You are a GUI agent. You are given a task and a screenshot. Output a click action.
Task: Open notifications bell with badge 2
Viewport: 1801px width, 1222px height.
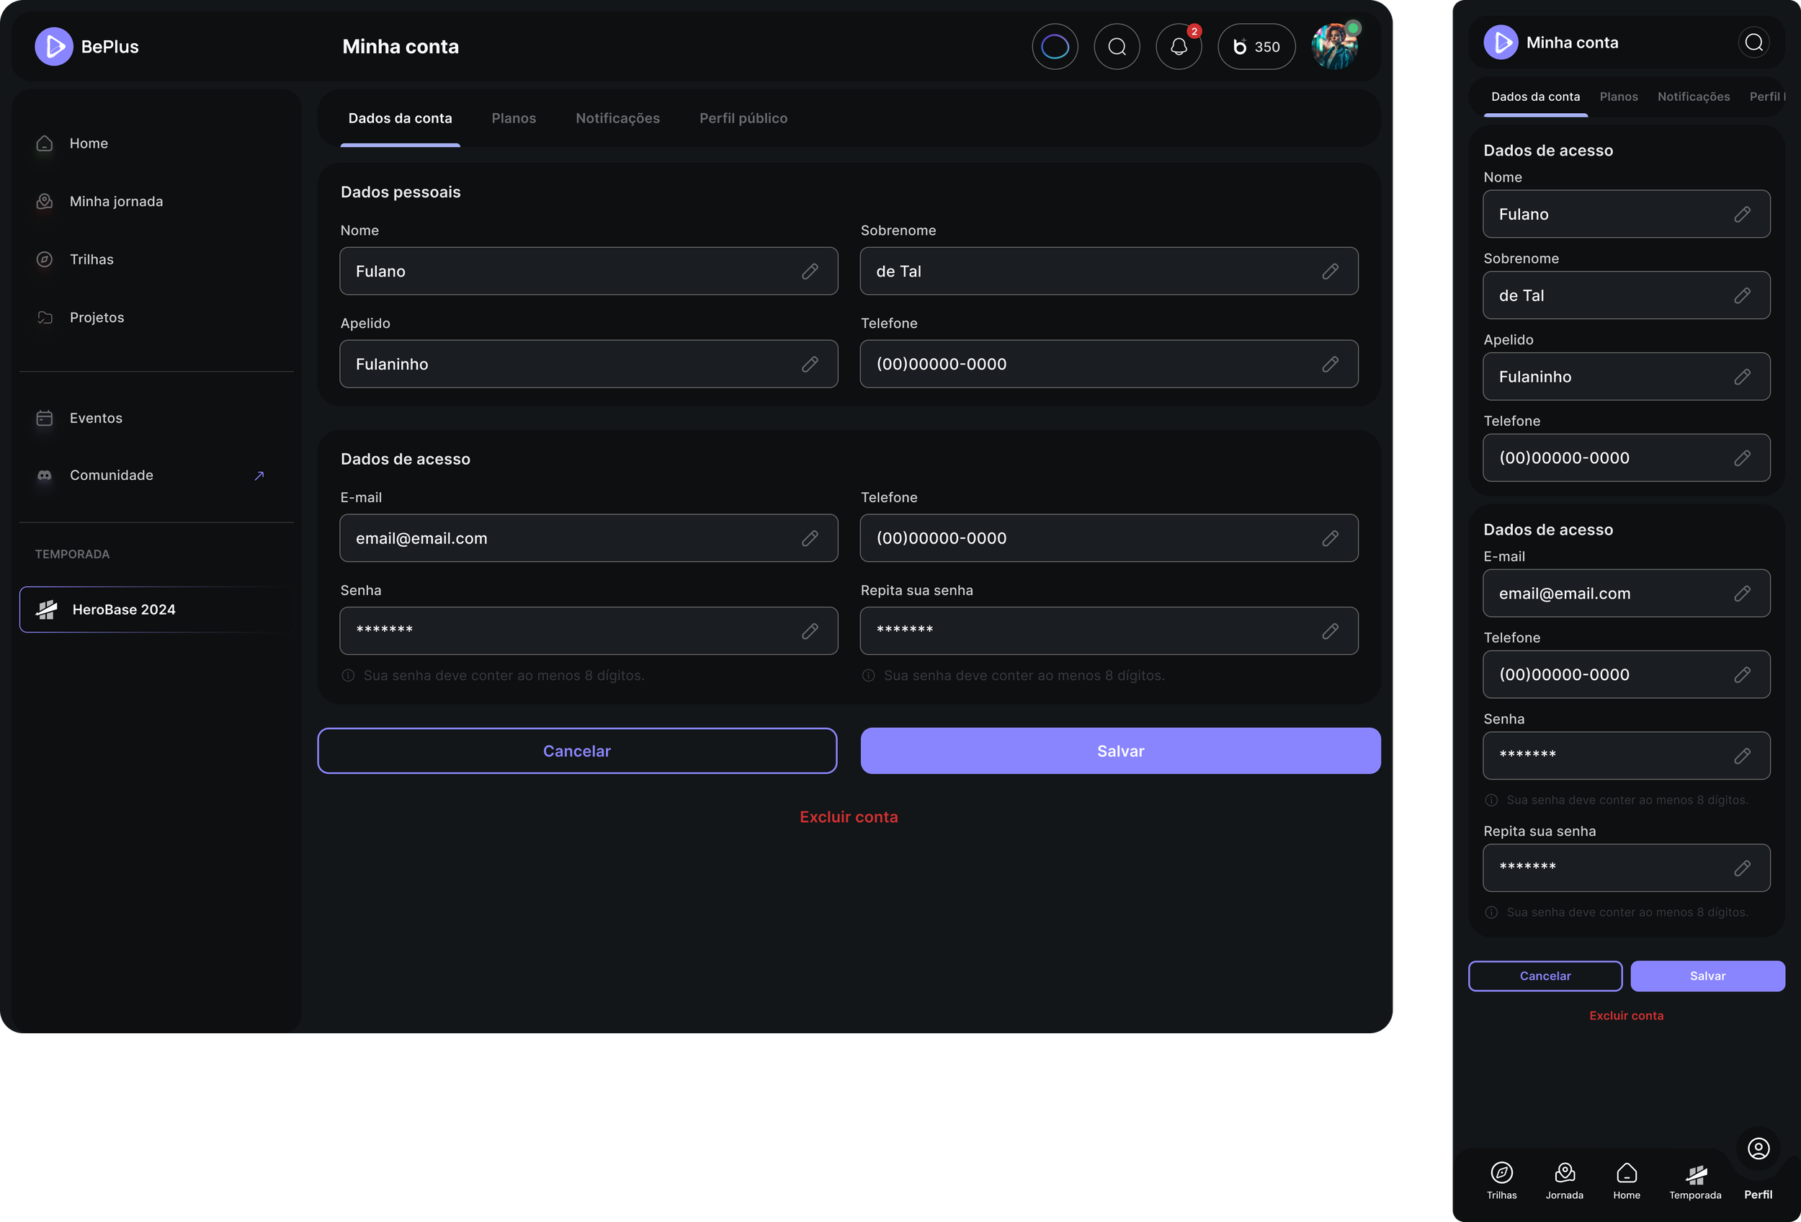point(1179,47)
